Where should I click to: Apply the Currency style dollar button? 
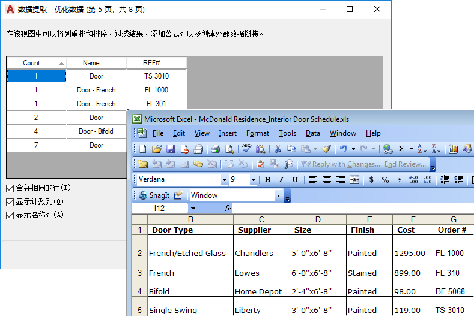(371, 180)
